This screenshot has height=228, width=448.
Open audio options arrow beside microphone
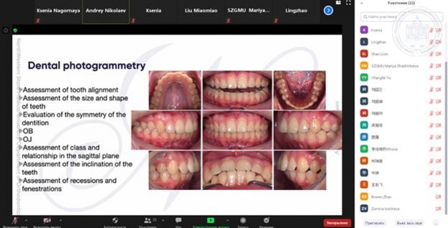click(26, 221)
